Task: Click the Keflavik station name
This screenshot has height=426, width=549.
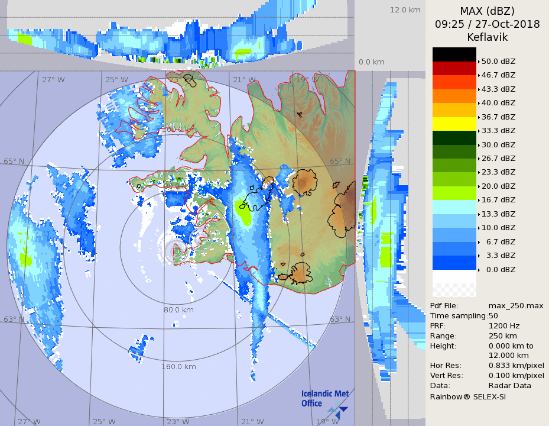Action: coord(488,37)
